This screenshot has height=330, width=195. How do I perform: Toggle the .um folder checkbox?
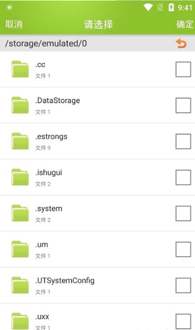point(183,250)
